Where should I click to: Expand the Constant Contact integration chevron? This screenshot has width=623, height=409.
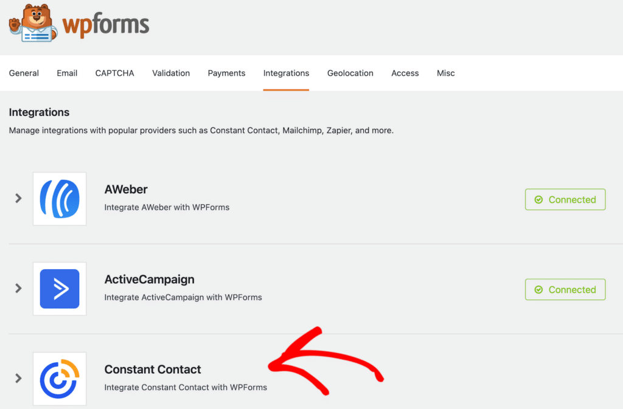point(18,378)
